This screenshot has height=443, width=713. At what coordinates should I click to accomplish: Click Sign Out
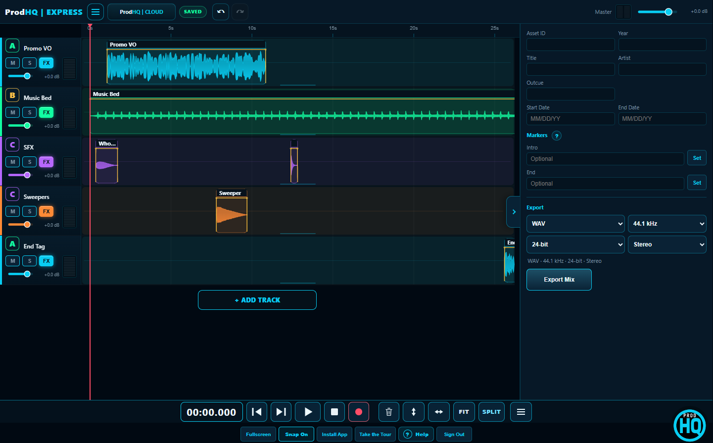[x=454, y=434]
